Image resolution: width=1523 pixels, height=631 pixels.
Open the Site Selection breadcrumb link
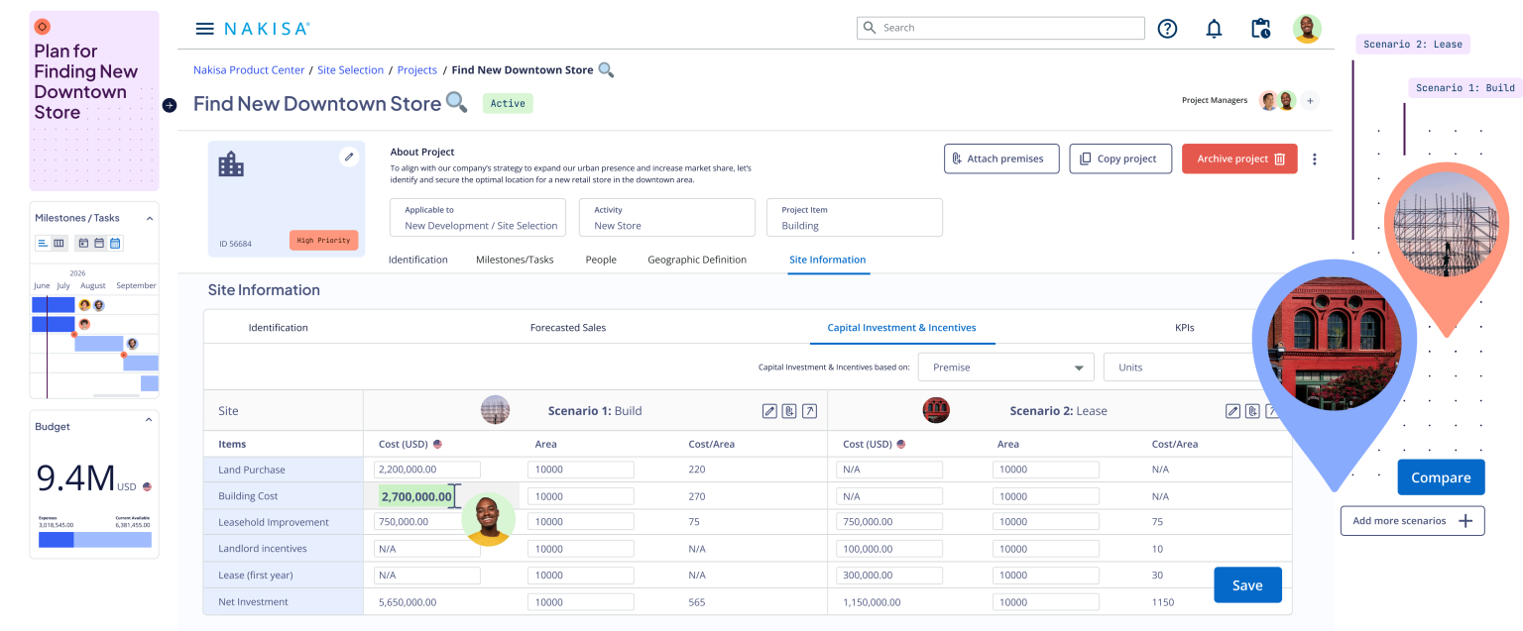point(350,69)
